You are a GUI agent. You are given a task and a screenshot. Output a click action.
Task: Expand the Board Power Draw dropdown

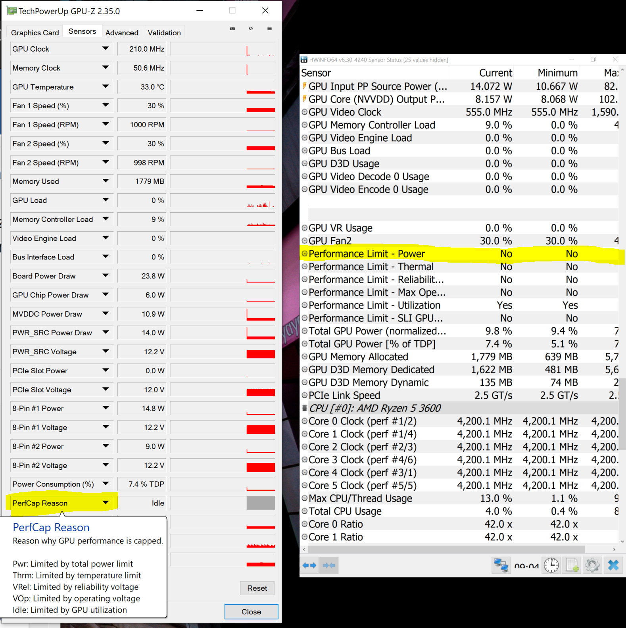[x=106, y=276]
